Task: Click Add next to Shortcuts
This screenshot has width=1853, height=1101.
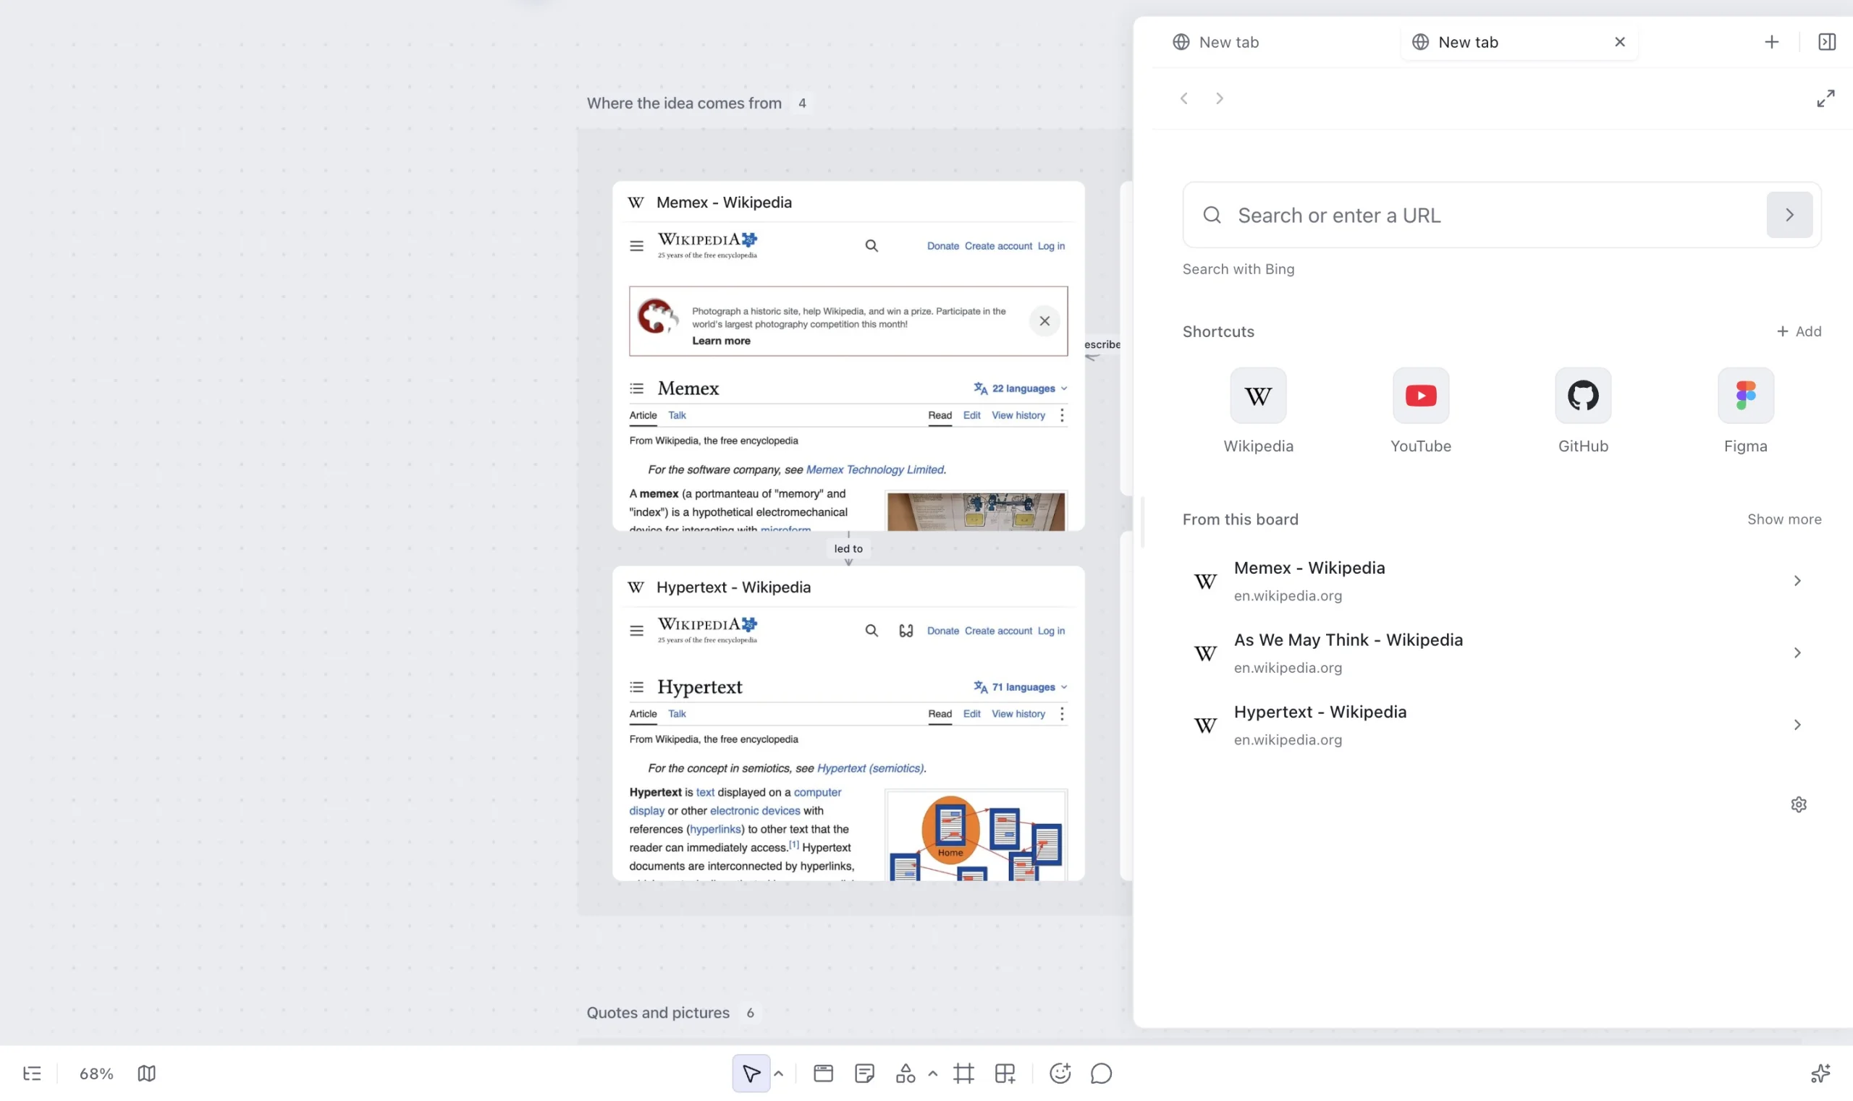Action: 1798,331
